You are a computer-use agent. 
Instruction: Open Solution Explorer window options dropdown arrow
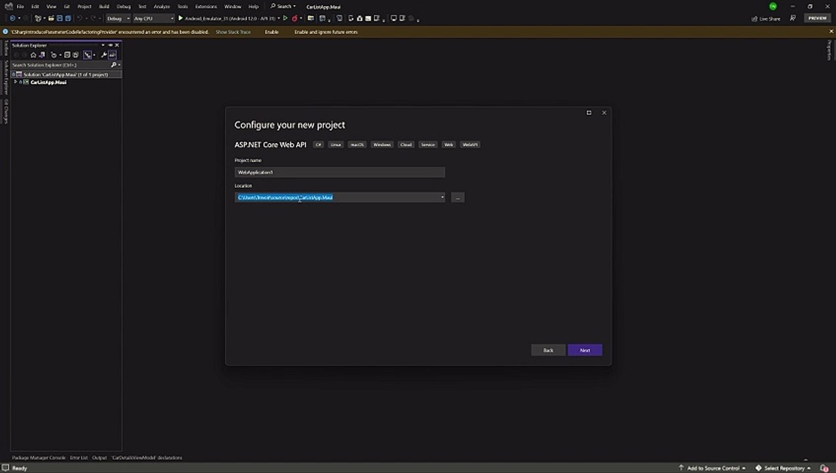click(x=103, y=45)
